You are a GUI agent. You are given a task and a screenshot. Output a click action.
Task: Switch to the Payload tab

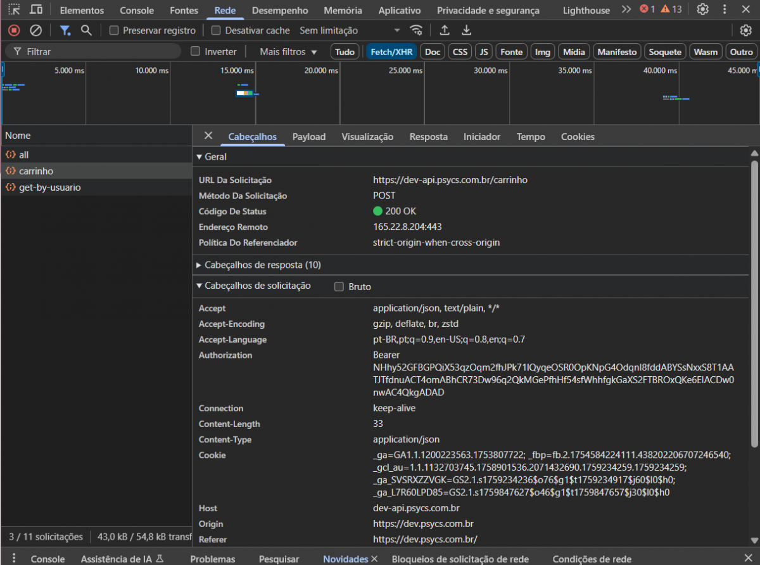[x=308, y=137]
